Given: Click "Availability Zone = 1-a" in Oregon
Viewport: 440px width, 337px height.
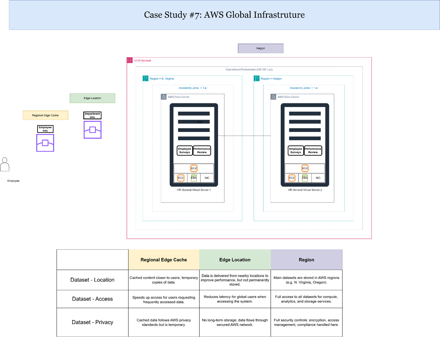Looking at the screenshot, I should click(x=304, y=88).
